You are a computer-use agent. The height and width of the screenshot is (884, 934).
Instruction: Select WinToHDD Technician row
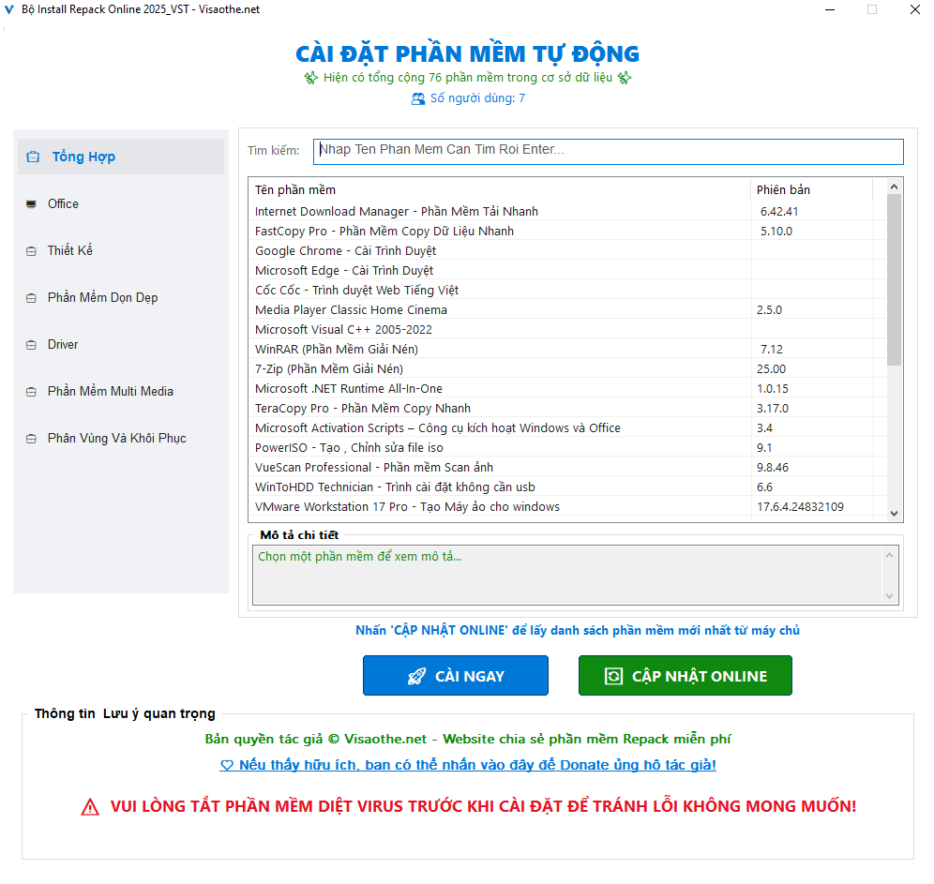567,487
